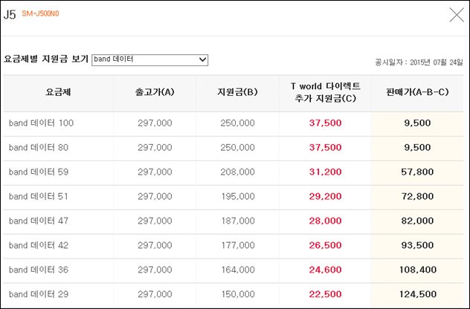Choose the band 데이터 51 plan
470x309 pixels.
coord(39,196)
